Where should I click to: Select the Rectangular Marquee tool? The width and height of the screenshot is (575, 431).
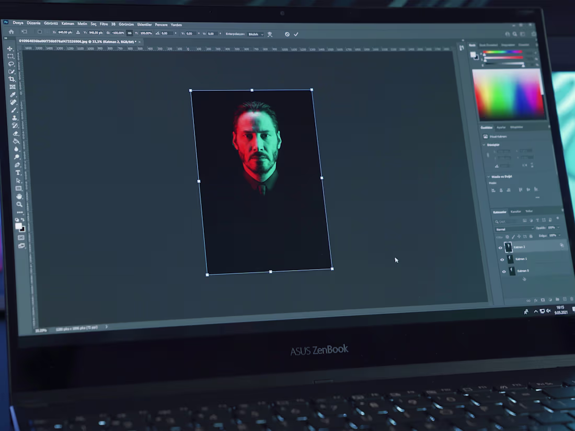click(x=10, y=56)
